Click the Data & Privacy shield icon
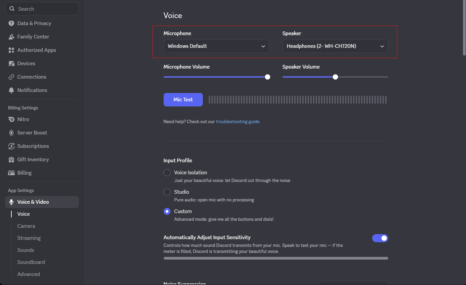Image resolution: width=466 pixels, height=285 pixels. [11, 23]
